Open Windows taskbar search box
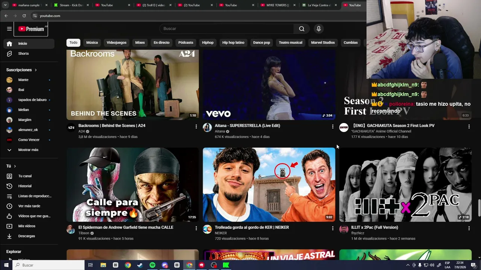481x270 pixels. [49, 265]
